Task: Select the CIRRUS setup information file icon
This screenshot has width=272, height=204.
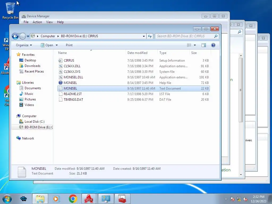Action: point(60,61)
